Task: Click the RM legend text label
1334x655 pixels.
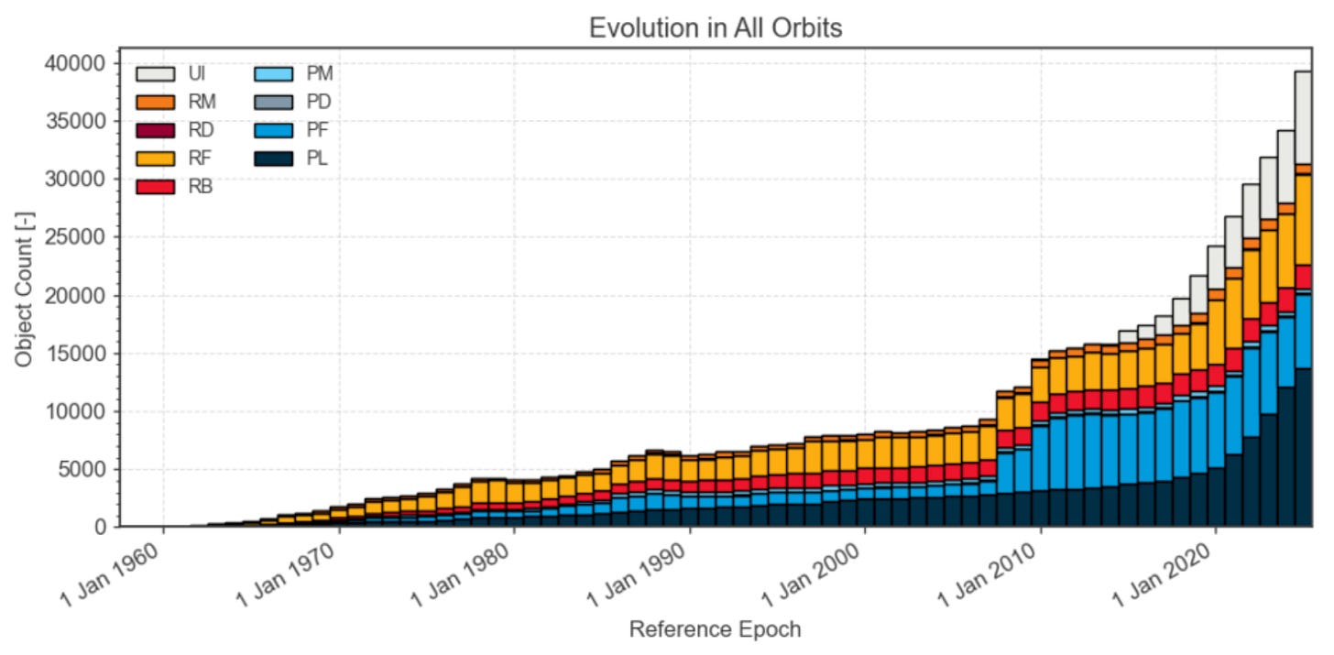Action: 201,102
